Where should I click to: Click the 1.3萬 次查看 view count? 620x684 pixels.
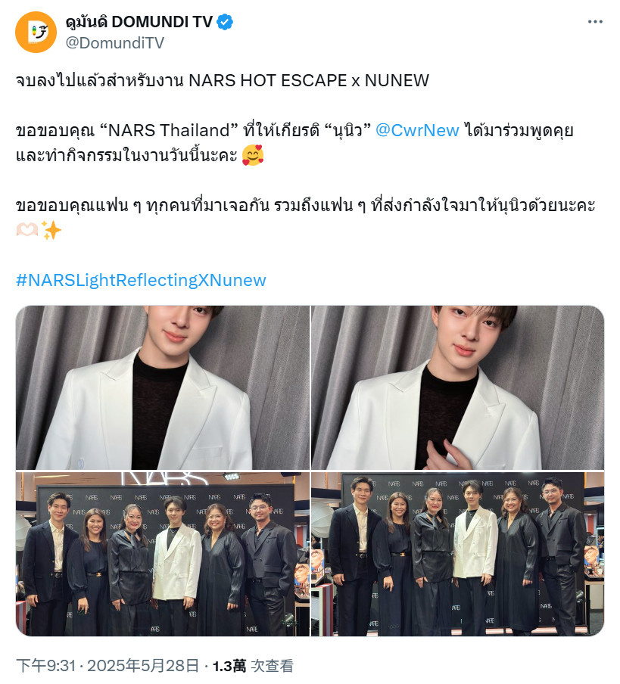[253, 666]
